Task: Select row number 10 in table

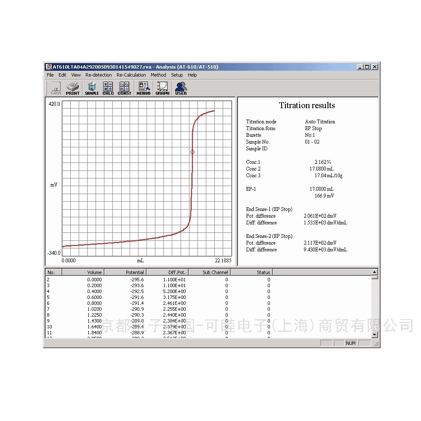Action: coord(49,327)
